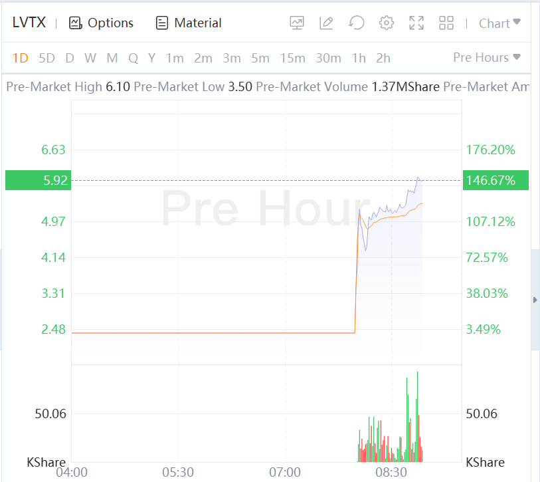Switch to the weekly W timeframe
Viewport: 540px width, 482px height.
click(x=90, y=58)
